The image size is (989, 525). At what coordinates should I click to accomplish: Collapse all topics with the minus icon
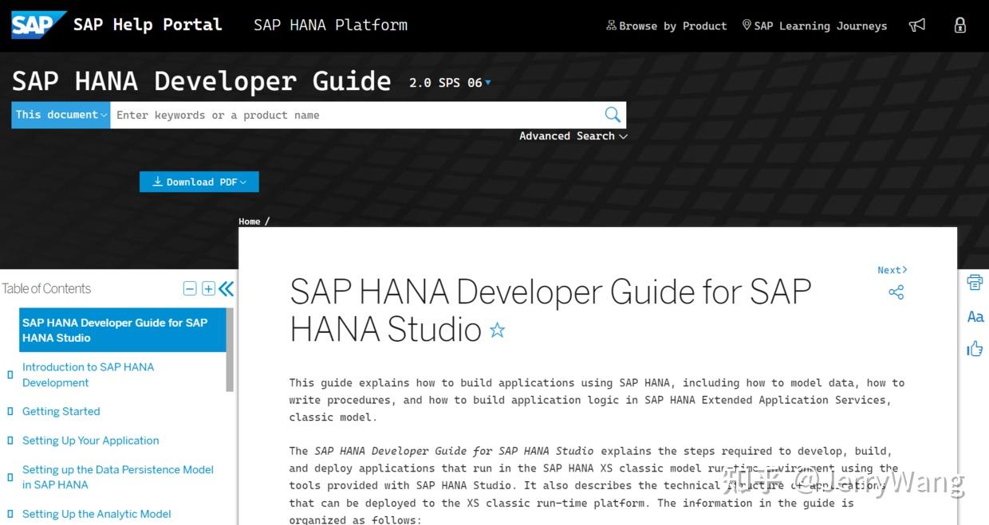click(190, 288)
